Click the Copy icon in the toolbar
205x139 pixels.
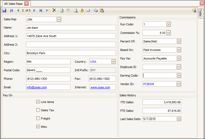(95, 10)
